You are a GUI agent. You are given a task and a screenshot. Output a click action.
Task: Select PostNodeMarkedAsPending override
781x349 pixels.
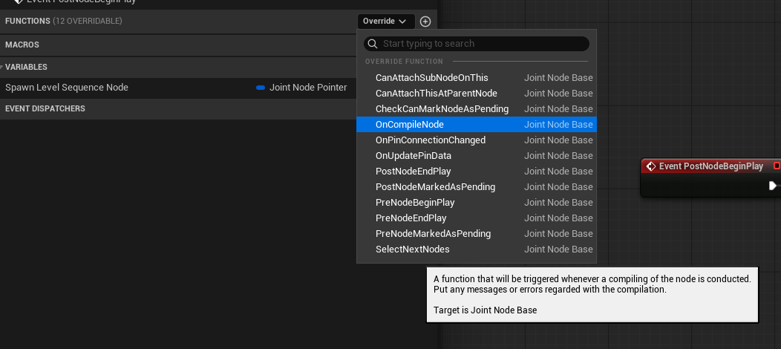[435, 187]
